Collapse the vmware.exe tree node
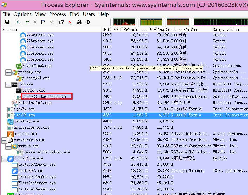The image size is (248, 195). pos(8,147)
